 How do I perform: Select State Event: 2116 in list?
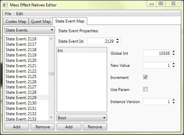tap(27, 39)
